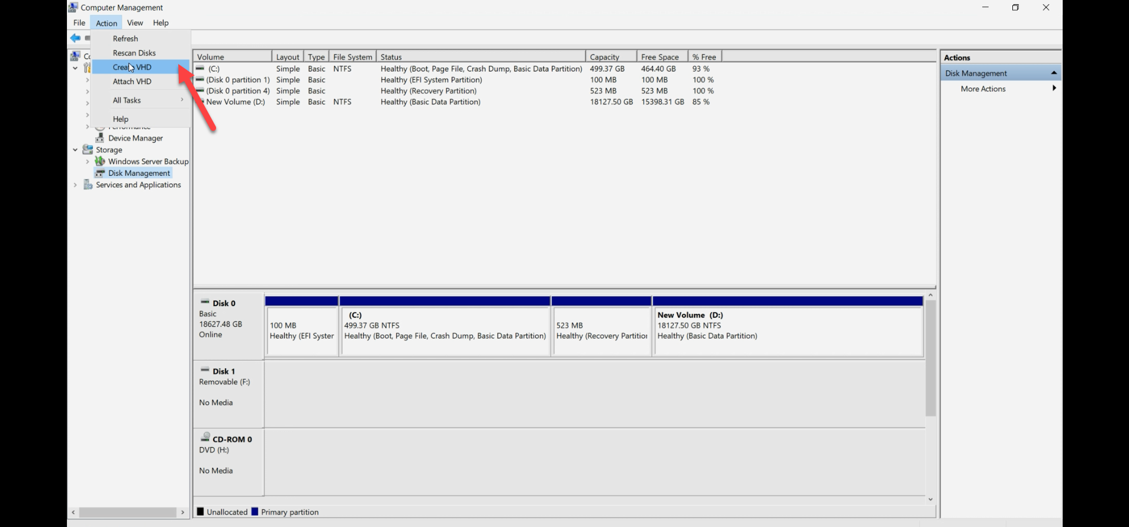Viewport: 1129px width, 527px height.
Task: Click scroll-up arrow of disk pane scrollbar
Action: point(931,295)
